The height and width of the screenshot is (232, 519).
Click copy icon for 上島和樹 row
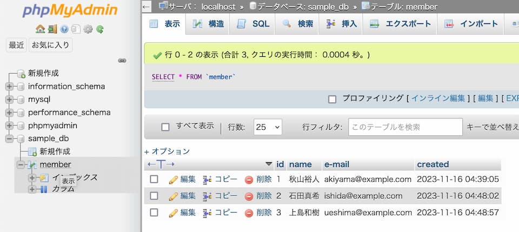click(x=207, y=213)
